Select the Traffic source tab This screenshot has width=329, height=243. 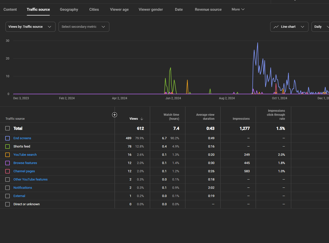pyautogui.click(x=38, y=9)
